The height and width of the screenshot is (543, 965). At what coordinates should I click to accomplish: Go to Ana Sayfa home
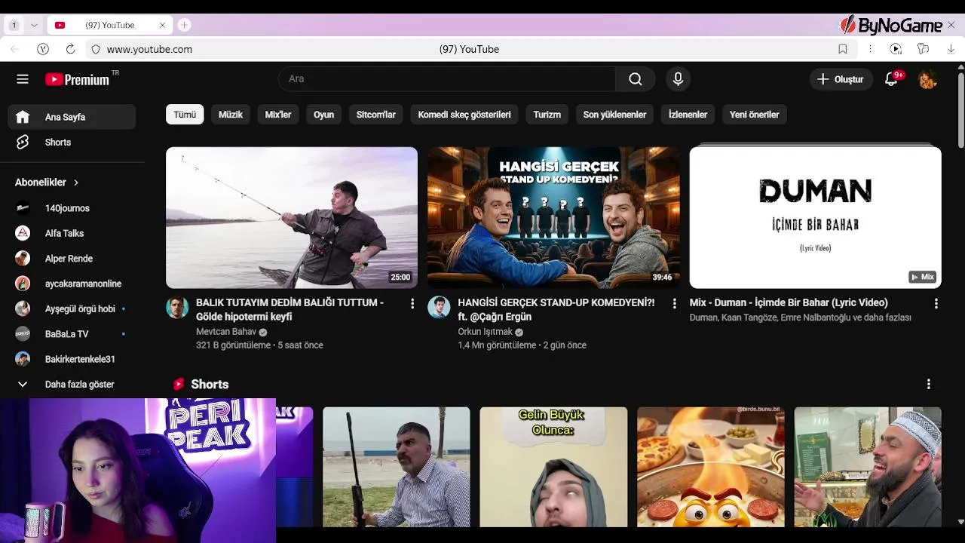[x=72, y=117]
